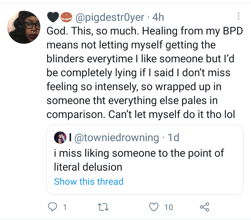Click the reply speech bubble icon

52,207
